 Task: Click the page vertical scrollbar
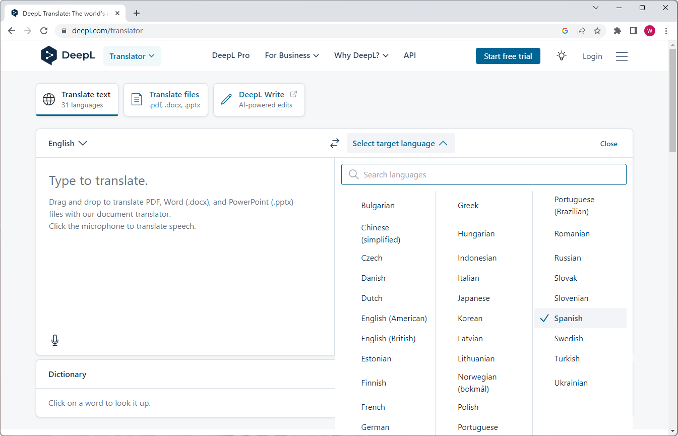672,101
